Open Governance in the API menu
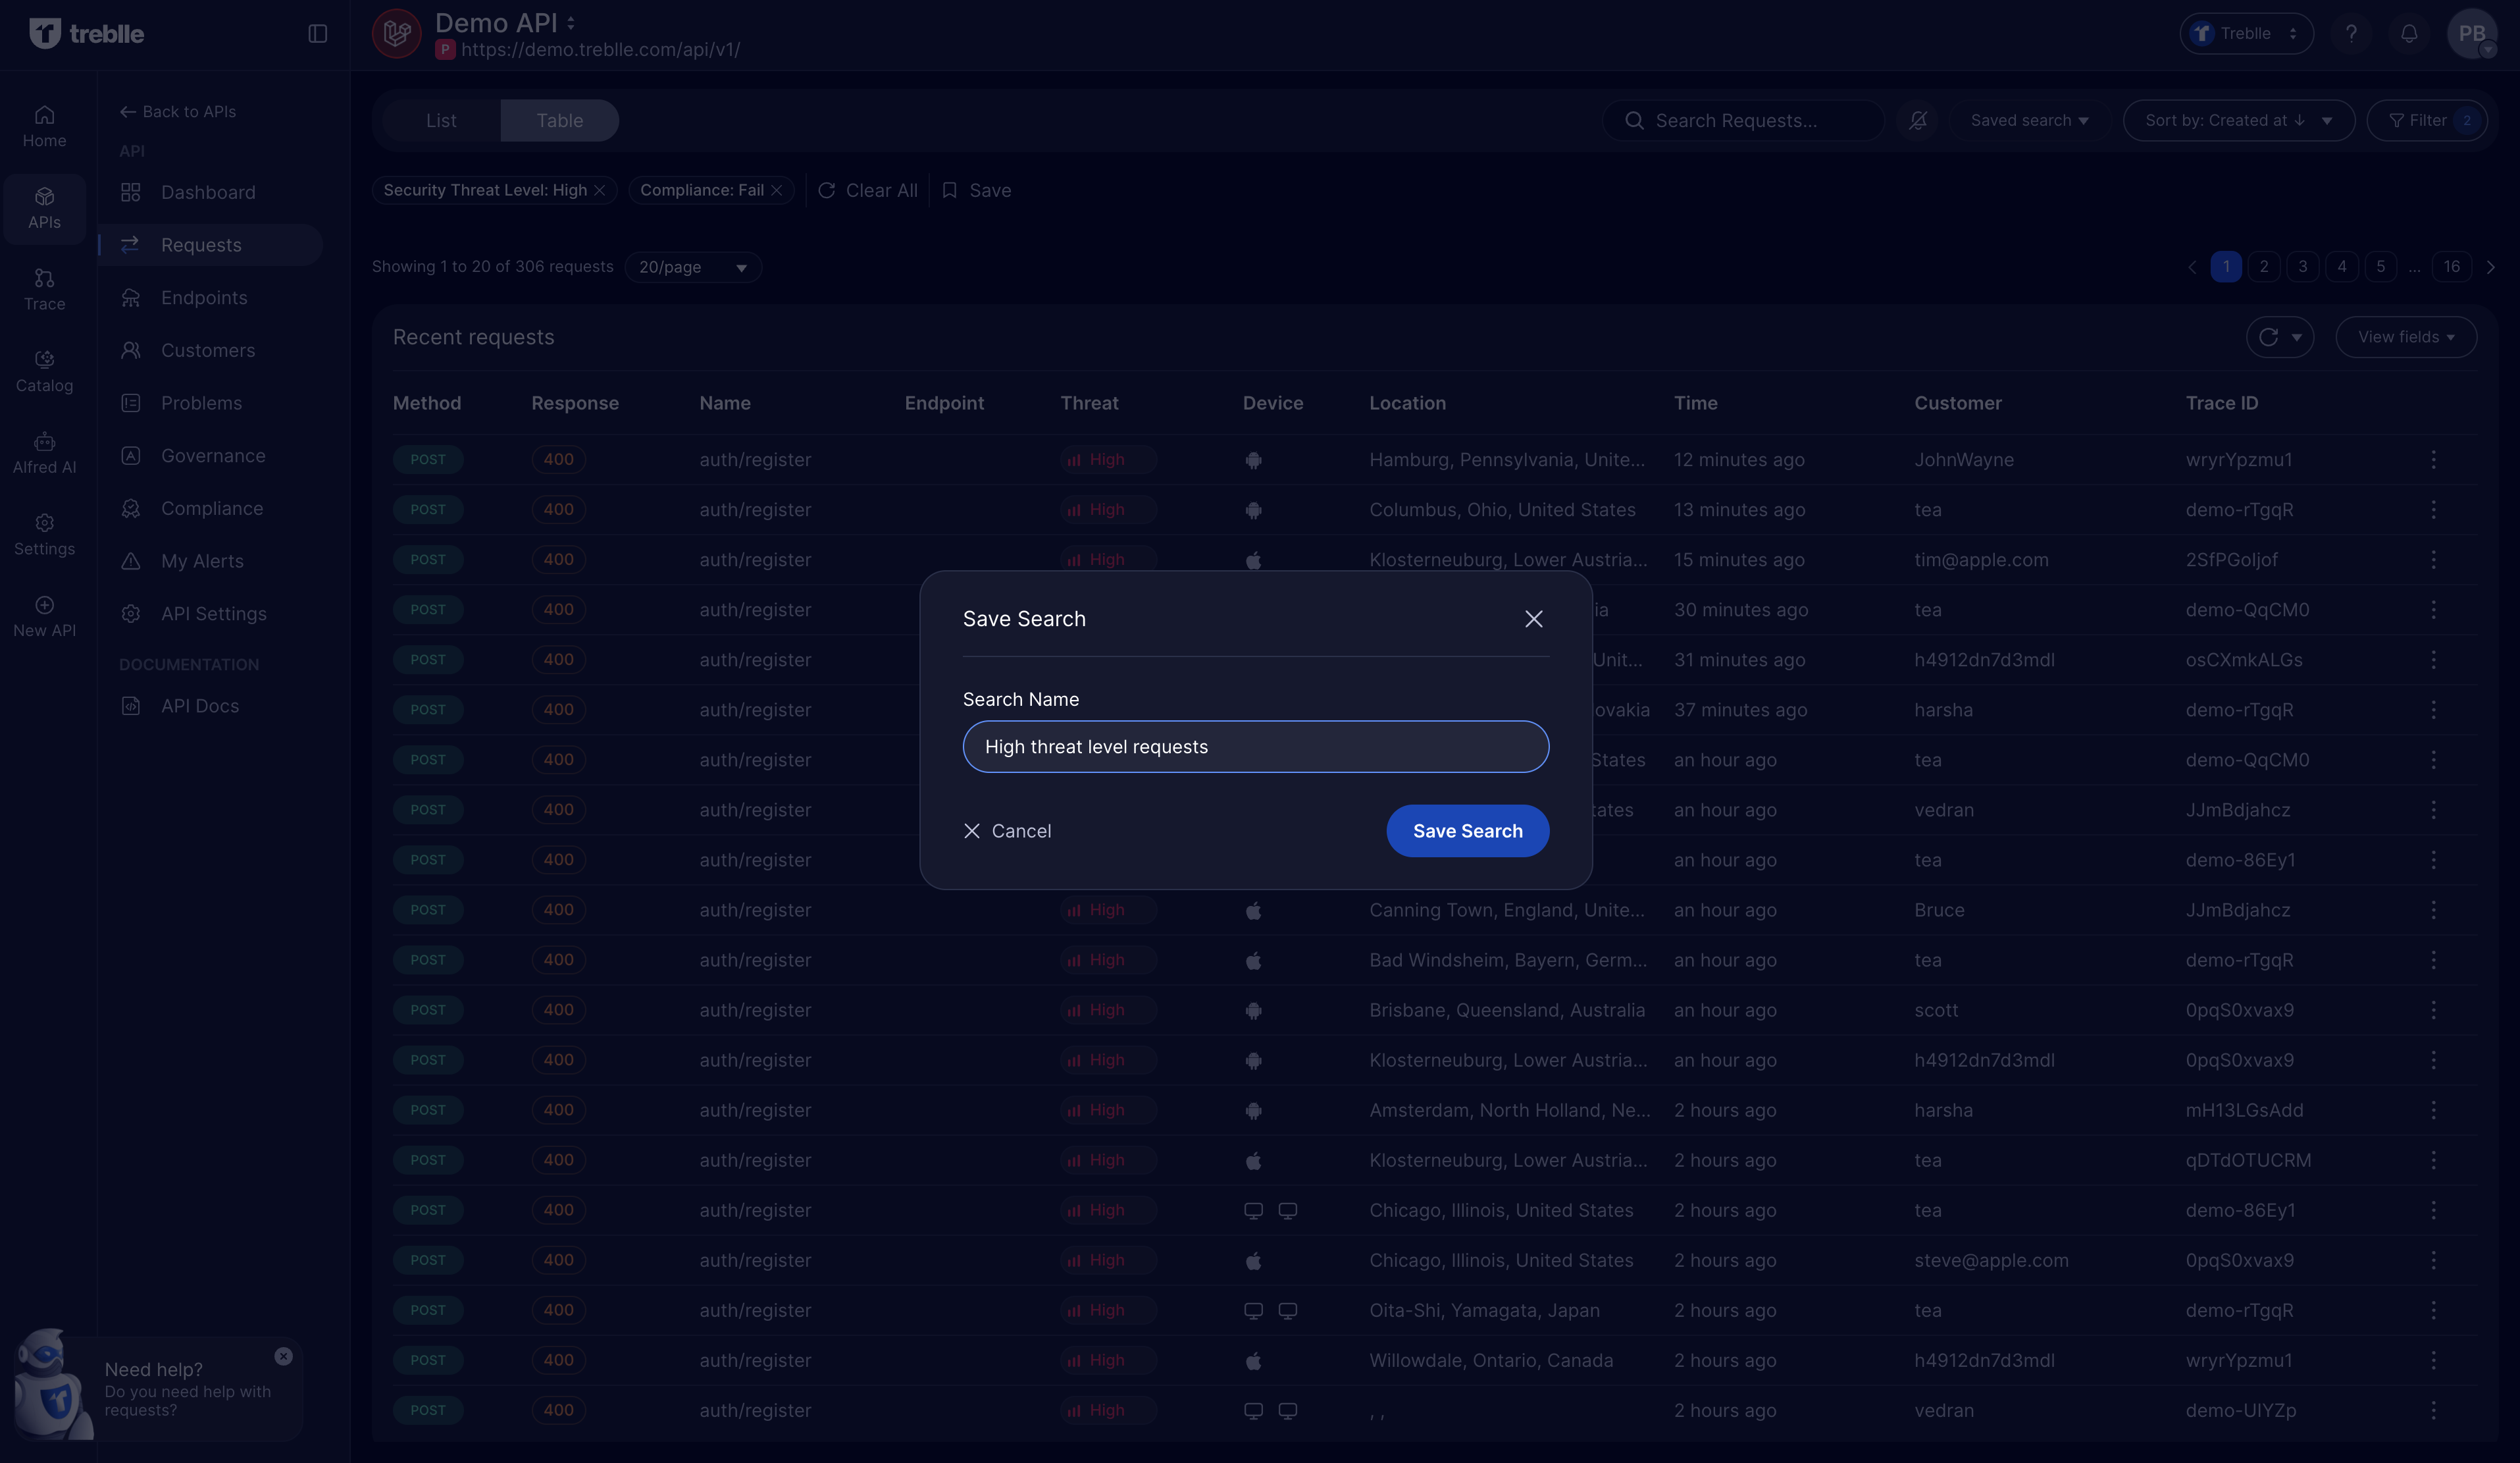The width and height of the screenshot is (2520, 1463). click(x=213, y=456)
